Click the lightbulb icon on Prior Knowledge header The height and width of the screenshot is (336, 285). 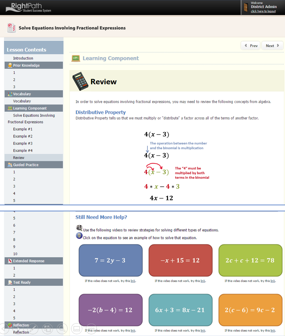[10, 65]
